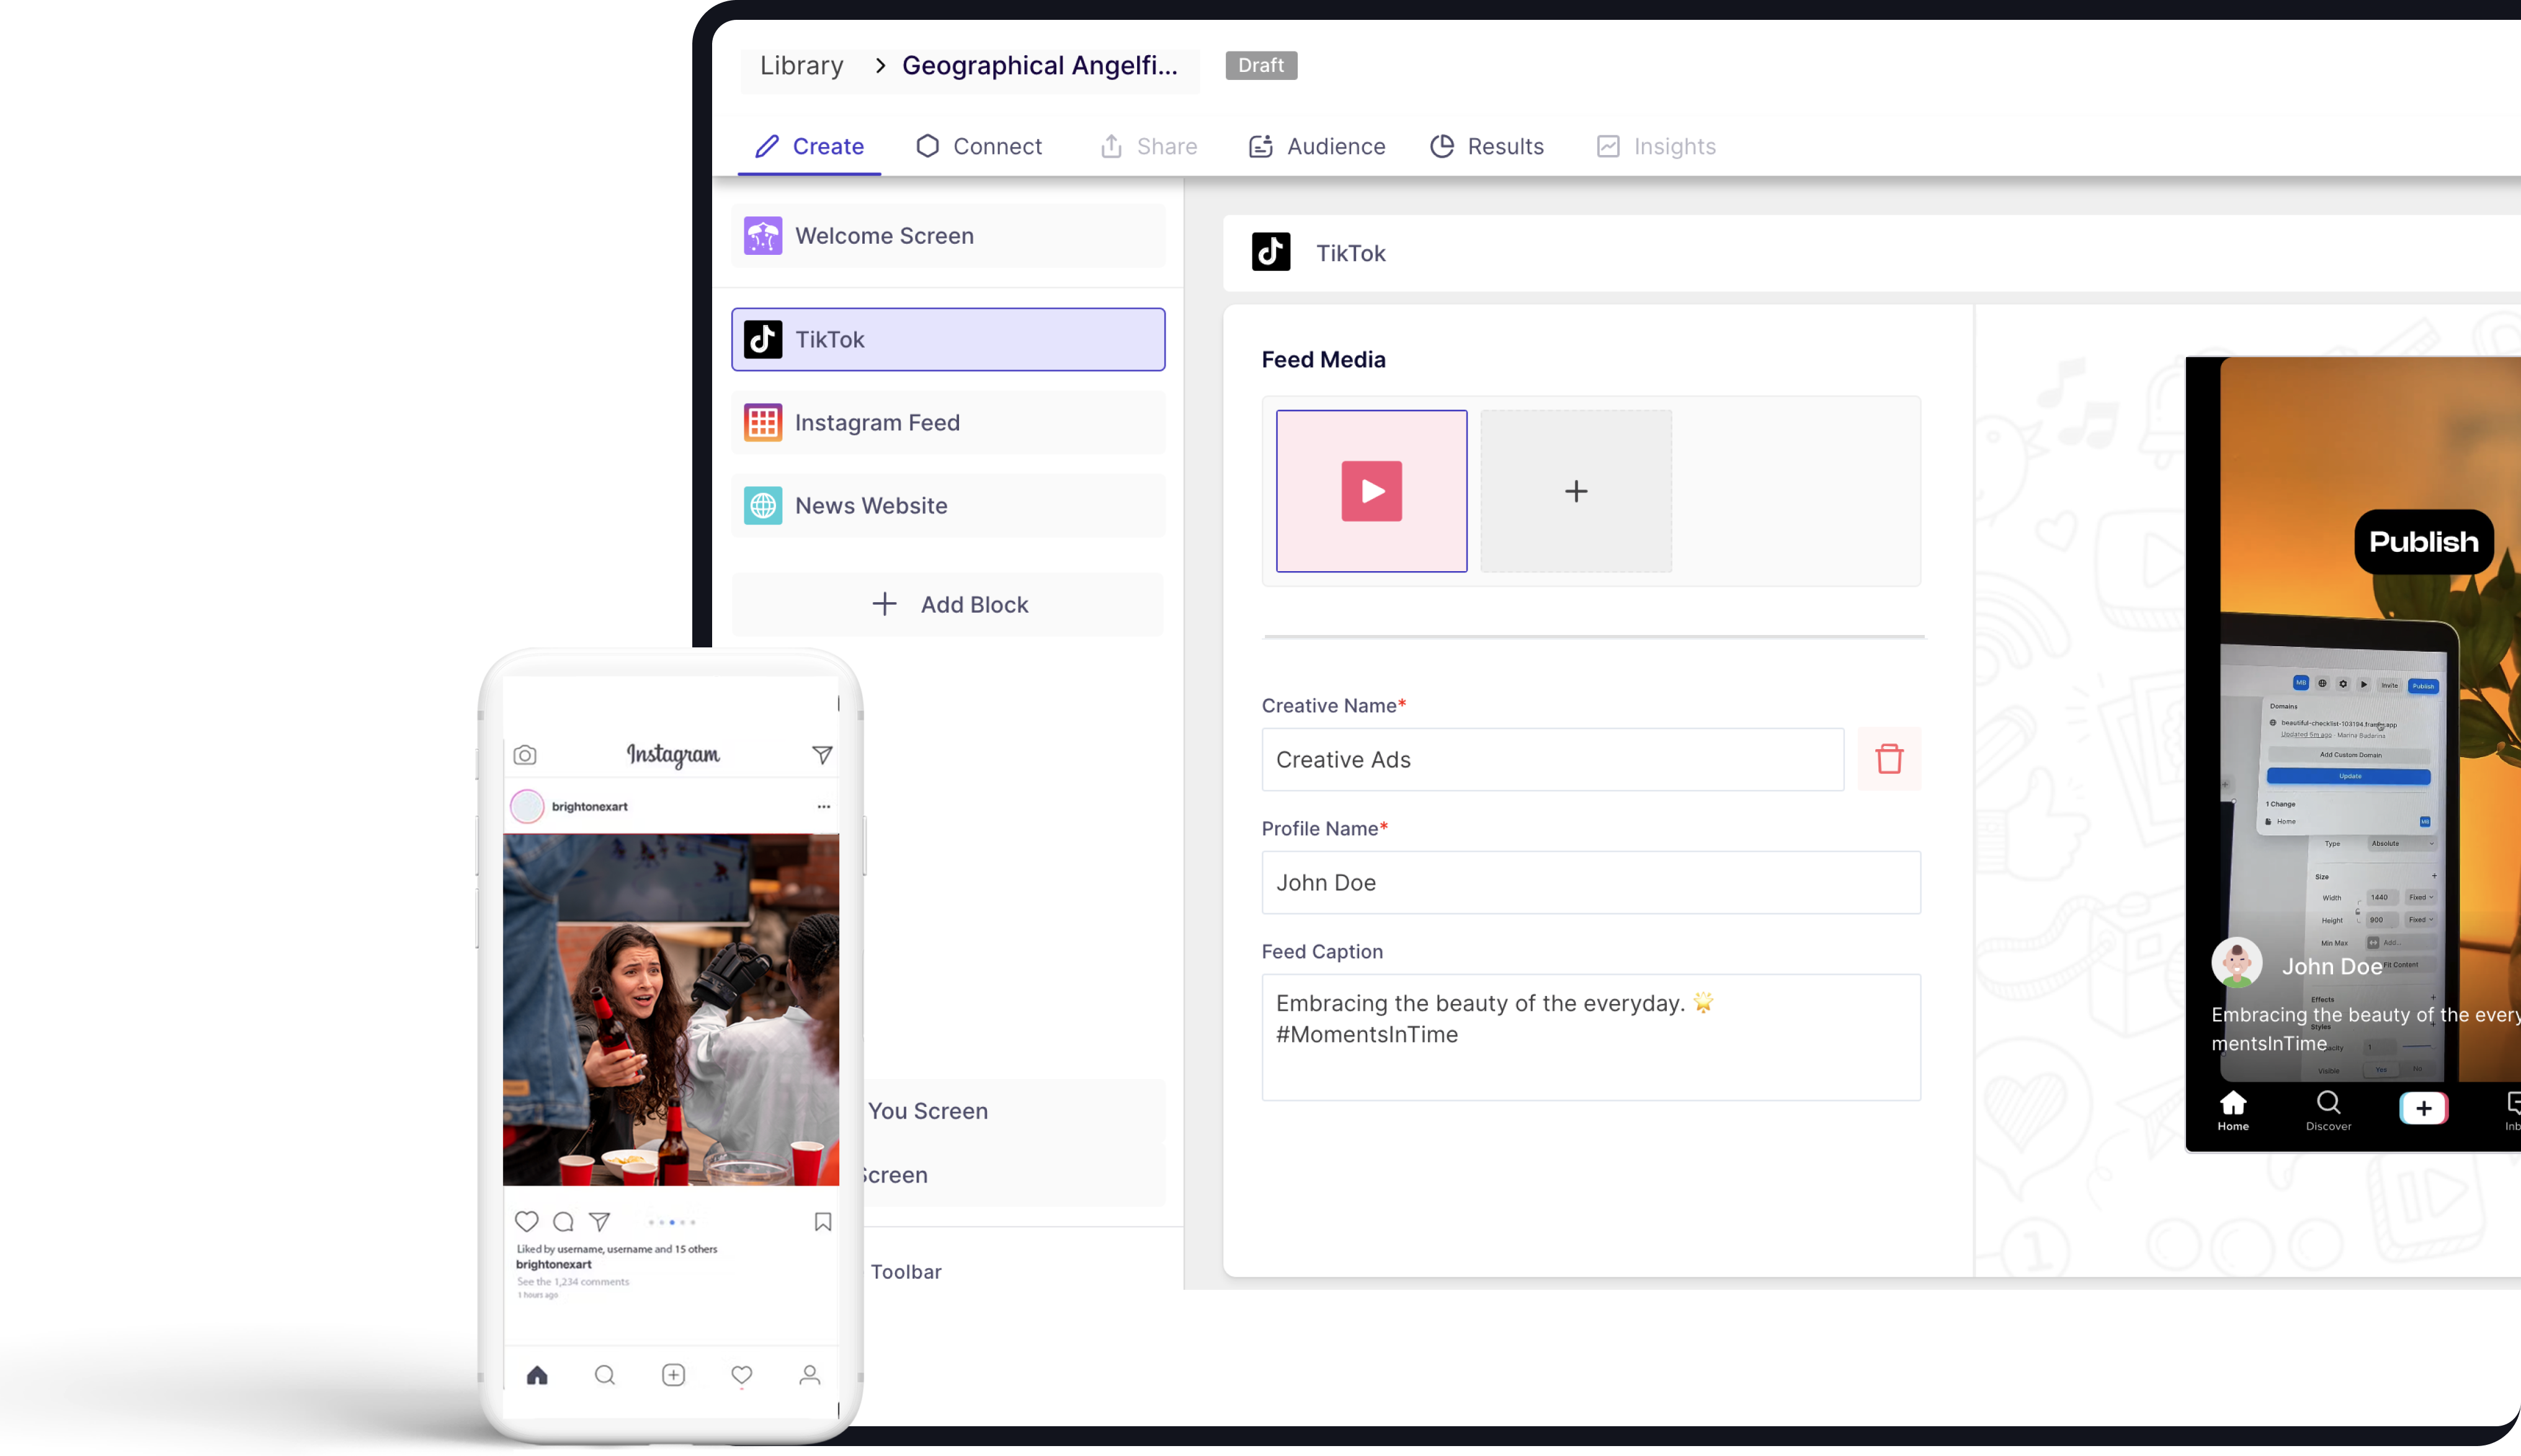The image size is (2521, 1456).
Task: Click the Toolbar label in sidebar
Action: point(906,1271)
